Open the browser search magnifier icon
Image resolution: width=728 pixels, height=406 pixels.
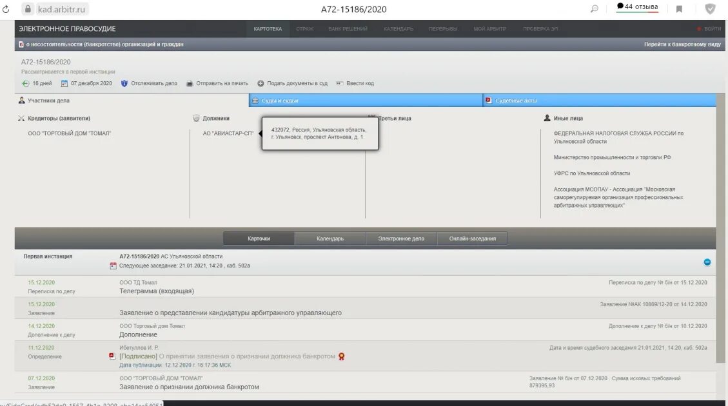tap(595, 9)
